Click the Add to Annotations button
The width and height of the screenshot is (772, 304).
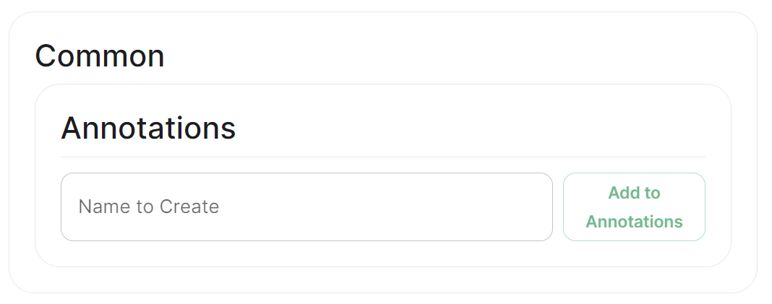point(634,207)
